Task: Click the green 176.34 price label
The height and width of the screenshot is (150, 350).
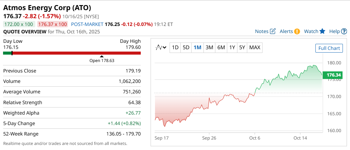Action: click(333, 75)
